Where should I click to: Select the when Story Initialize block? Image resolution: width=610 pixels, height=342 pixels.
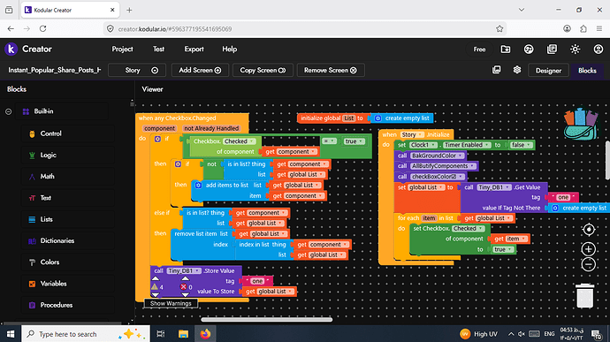[x=389, y=135]
